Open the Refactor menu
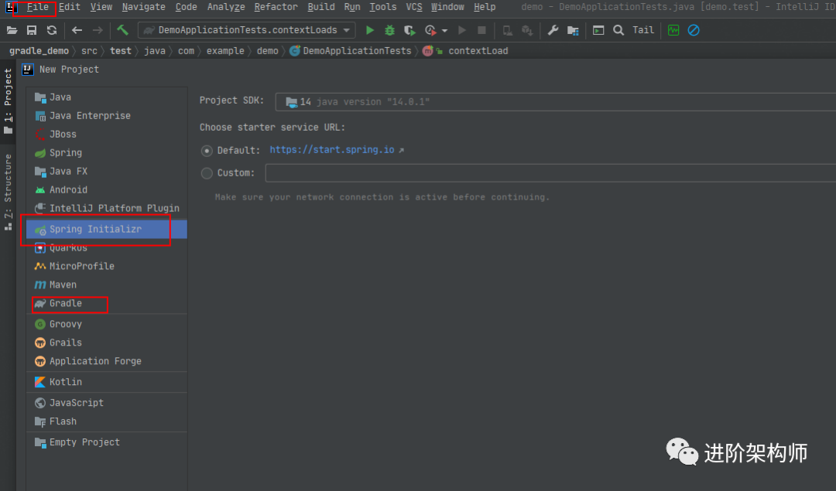Viewport: 836px width, 491px height. point(276,7)
